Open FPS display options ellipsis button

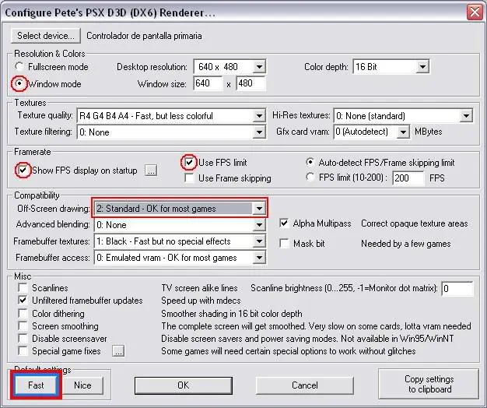(151, 171)
